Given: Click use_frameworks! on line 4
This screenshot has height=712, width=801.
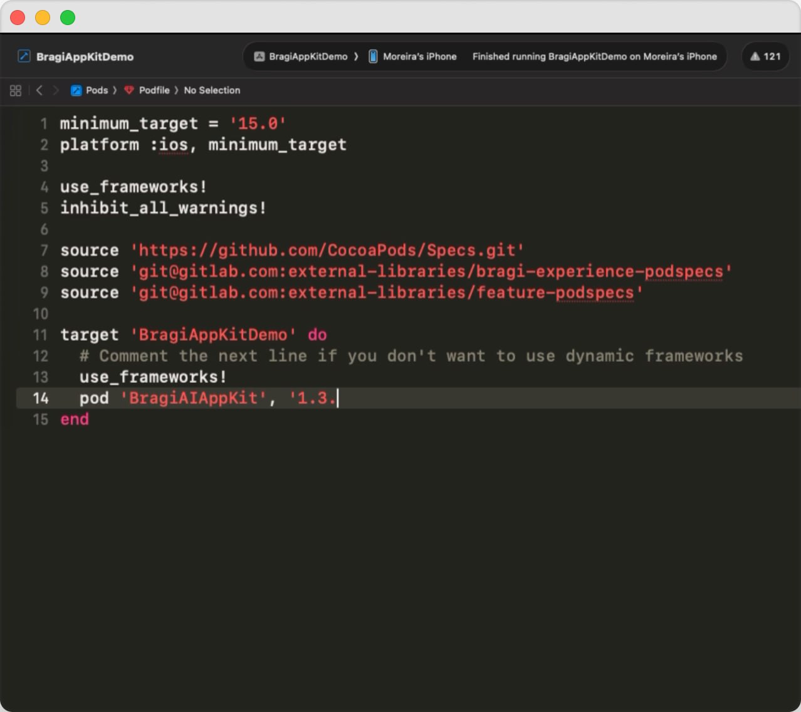Looking at the screenshot, I should point(133,187).
